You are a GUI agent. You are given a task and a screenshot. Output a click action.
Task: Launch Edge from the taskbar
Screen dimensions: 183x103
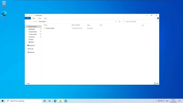[x=55, y=101]
